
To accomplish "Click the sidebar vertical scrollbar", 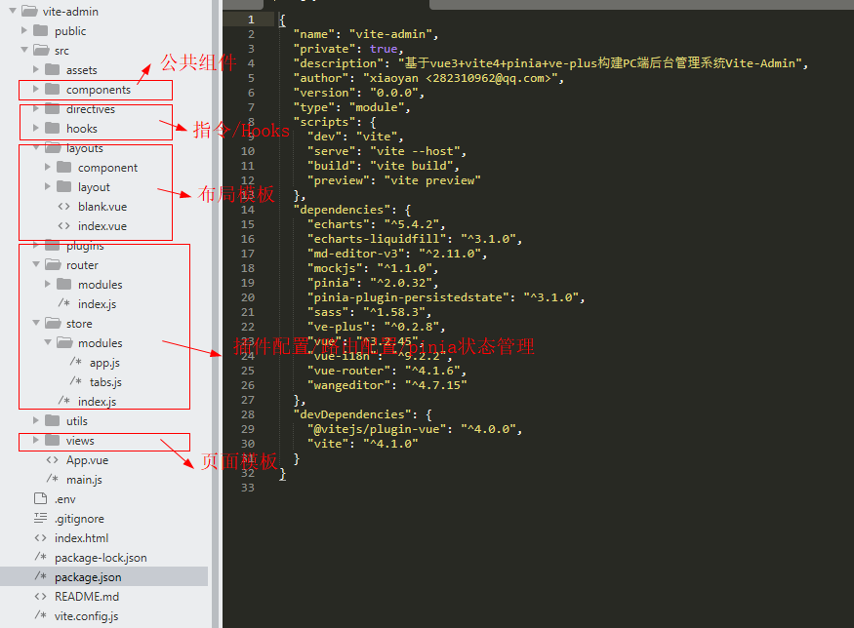I will pos(215,314).
